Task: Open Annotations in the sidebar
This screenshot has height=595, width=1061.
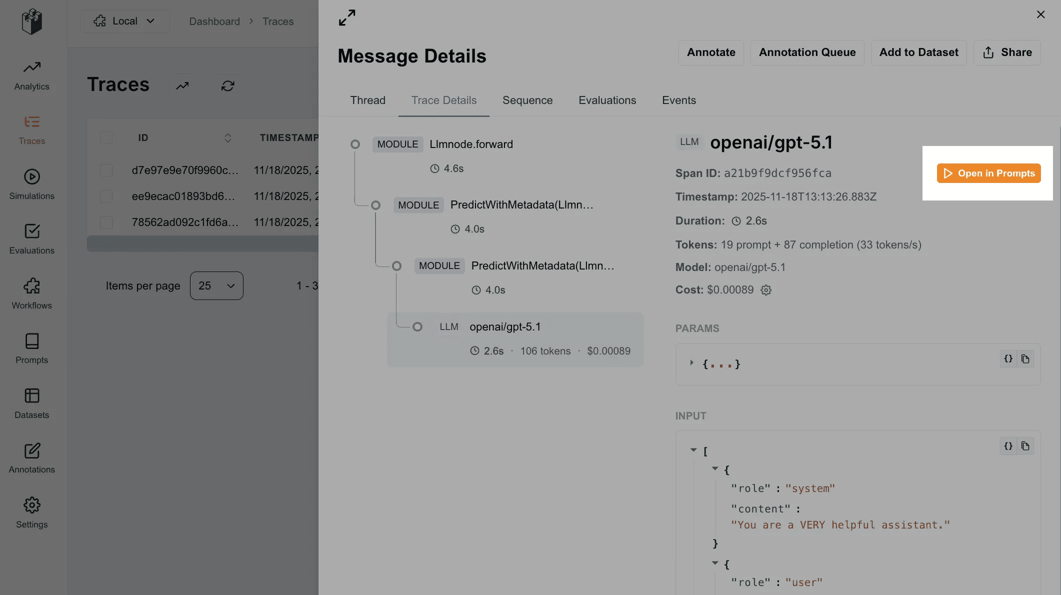Action: pyautogui.click(x=32, y=458)
